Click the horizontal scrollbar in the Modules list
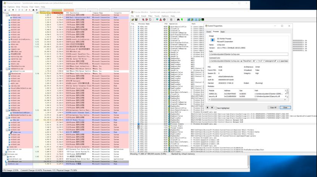 pos(247,99)
